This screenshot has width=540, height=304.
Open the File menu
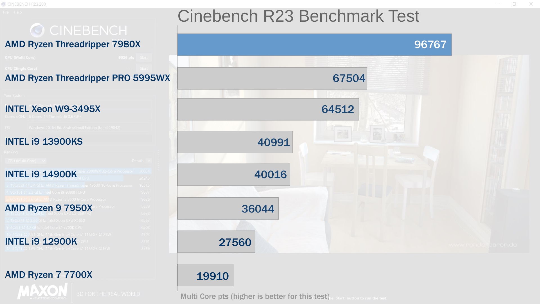pos(6,12)
